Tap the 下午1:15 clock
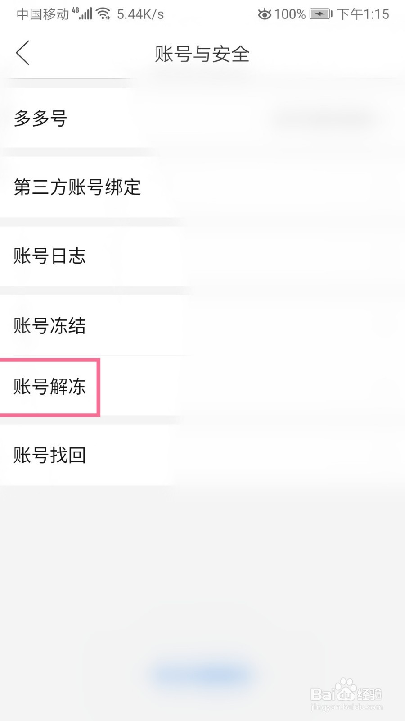 (x=363, y=14)
